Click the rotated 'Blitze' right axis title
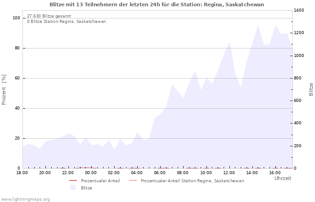 pos(311,89)
